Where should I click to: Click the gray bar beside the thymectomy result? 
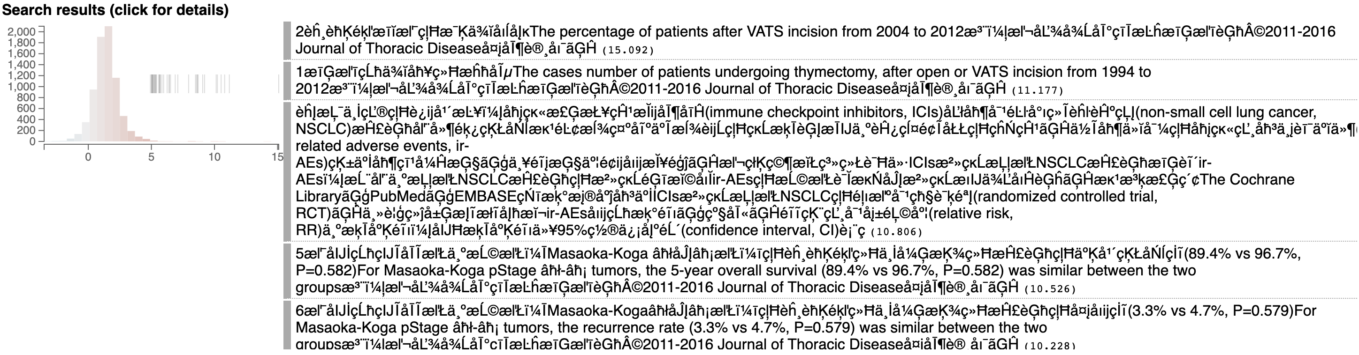[x=287, y=81]
